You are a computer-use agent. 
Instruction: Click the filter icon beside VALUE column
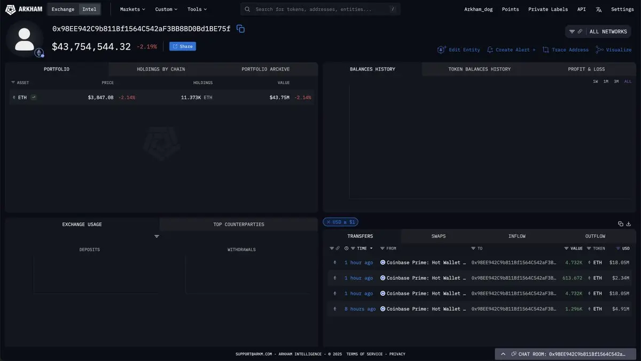pyautogui.click(x=567, y=248)
